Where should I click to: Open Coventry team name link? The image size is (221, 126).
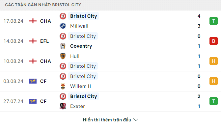tap(81, 46)
